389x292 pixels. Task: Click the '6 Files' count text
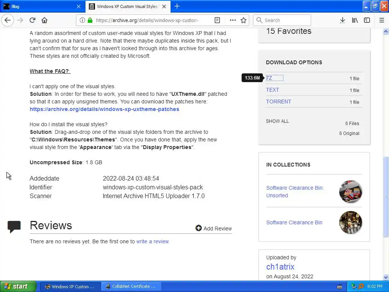click(352, 124)
